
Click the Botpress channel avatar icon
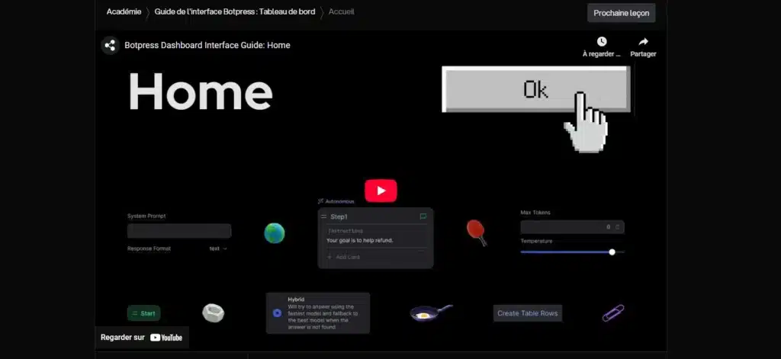pos(110,45)
